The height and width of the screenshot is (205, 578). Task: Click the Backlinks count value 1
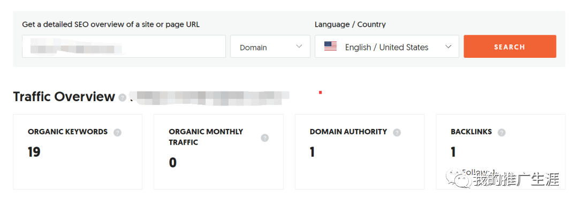(453, 152)
